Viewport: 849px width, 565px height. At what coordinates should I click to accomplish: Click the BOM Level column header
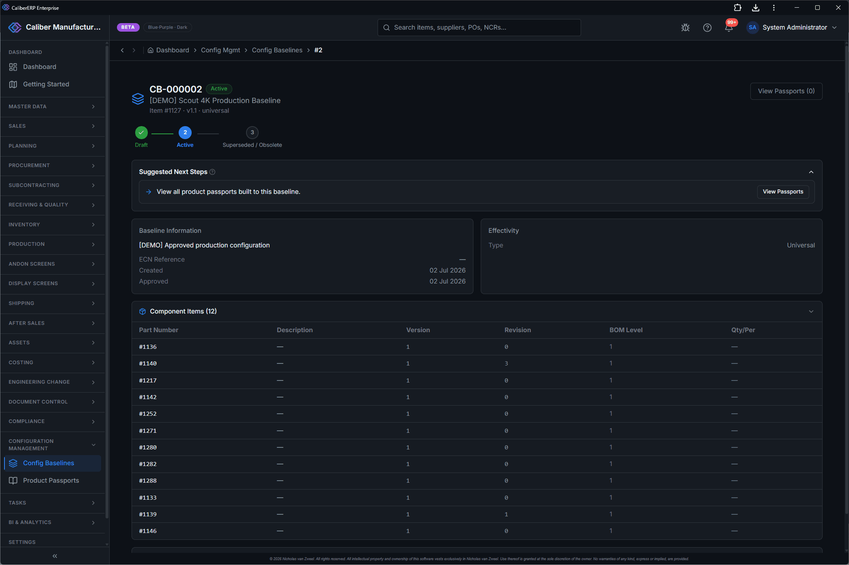coord(626,330)
